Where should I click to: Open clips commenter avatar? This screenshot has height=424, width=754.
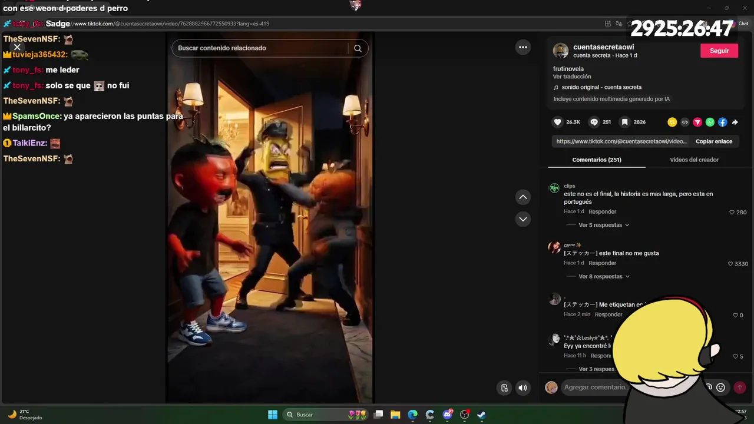click(x=554, y=188)
